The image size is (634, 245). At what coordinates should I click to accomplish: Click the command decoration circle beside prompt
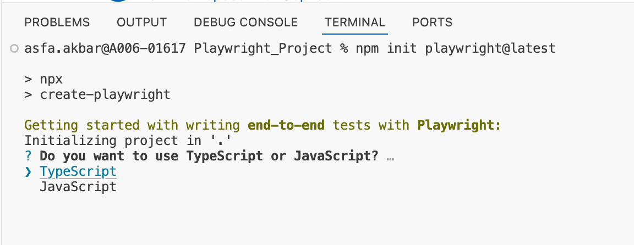tap(14, 49)
